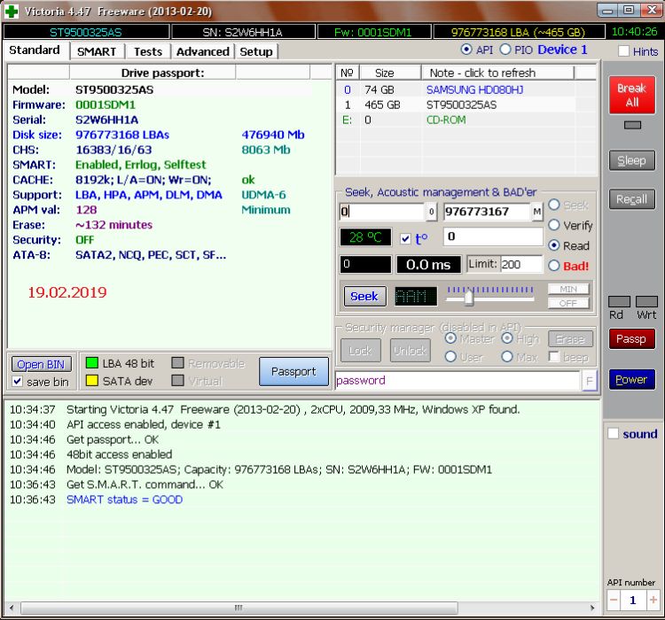Click the Note - click to refresh header
The image size is (665, 620).
click(497, 73)
